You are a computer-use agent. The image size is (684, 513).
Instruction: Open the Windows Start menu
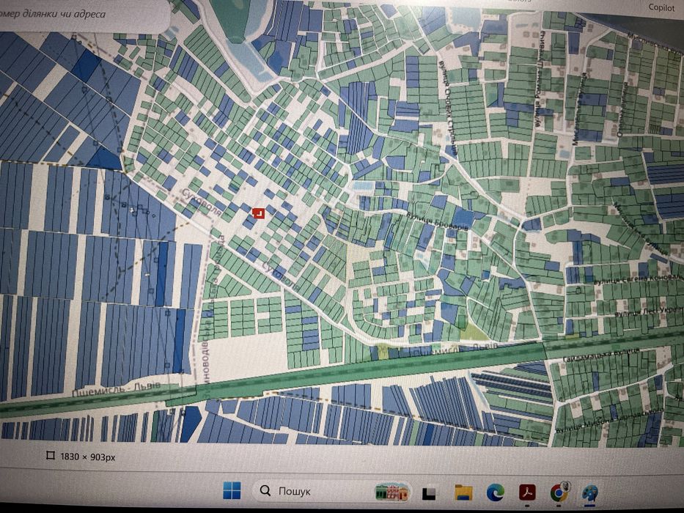tap(231, 491)
